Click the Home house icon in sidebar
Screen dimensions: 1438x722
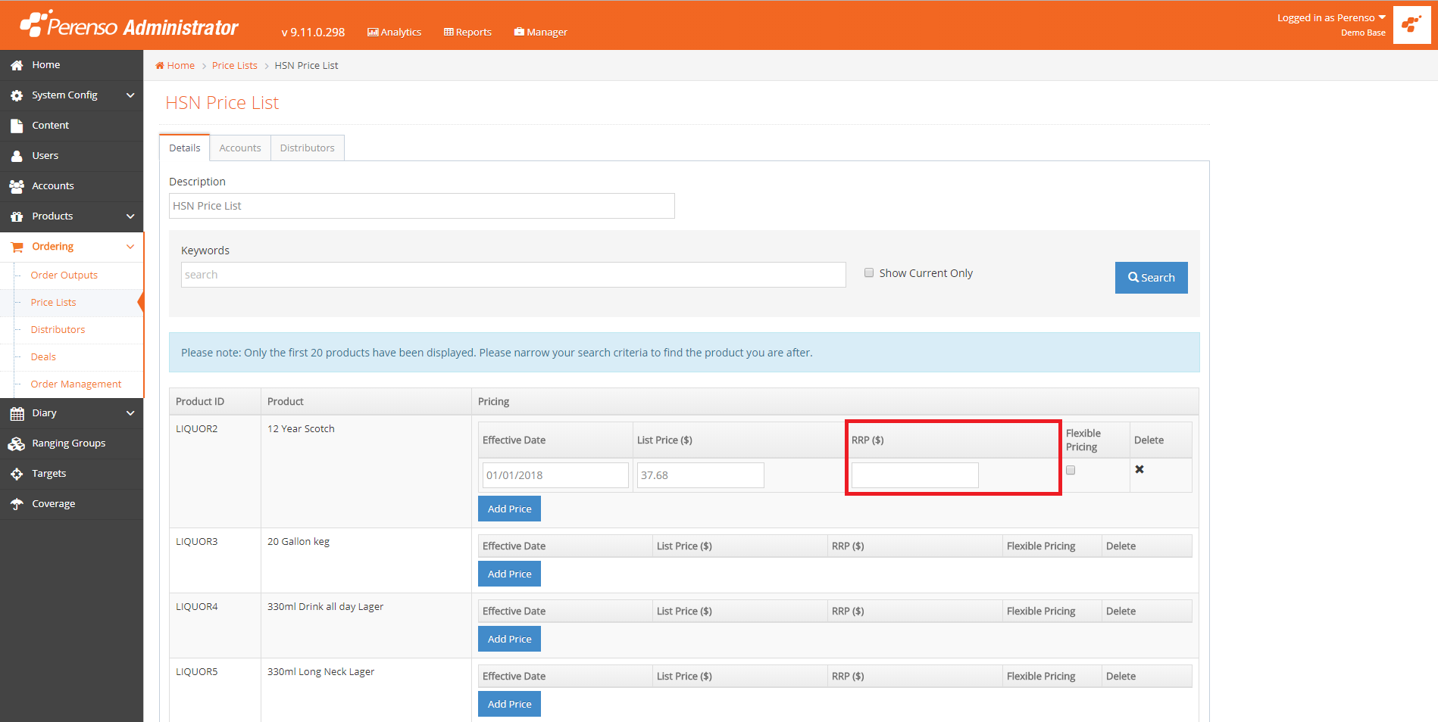(x=17, y=65)
